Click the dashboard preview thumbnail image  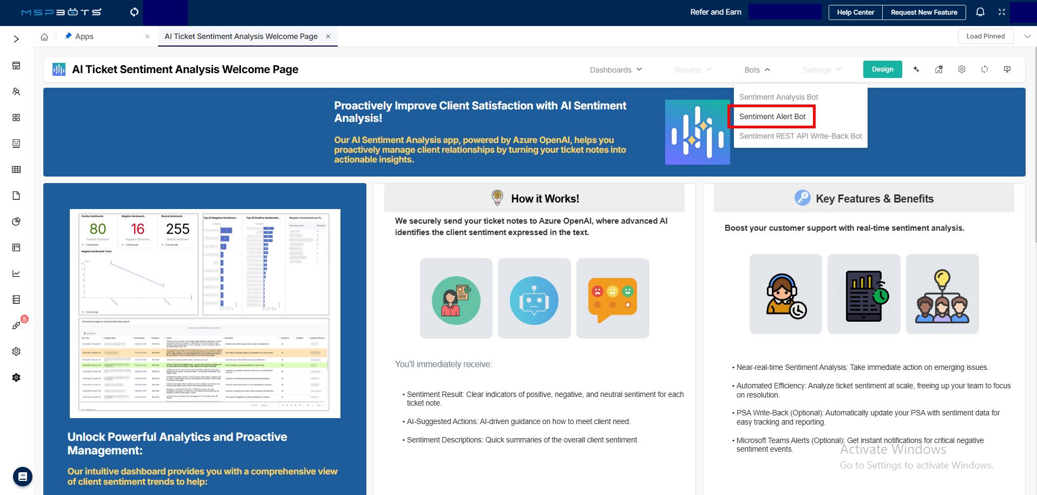click(x=205, y=313)
